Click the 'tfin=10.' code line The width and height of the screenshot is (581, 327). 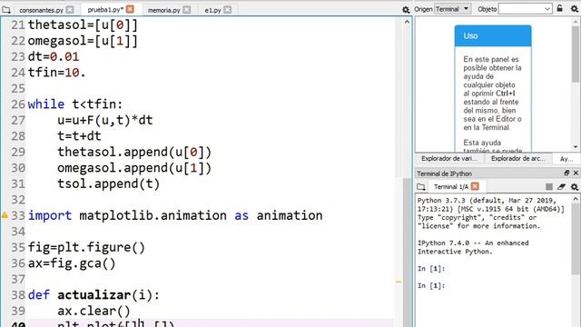(56, 73)
